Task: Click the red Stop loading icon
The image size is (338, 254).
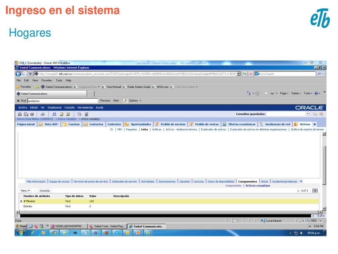Action: (251, 74)
